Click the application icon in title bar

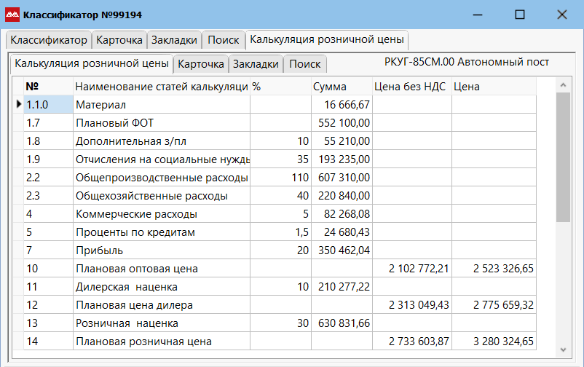12,15
